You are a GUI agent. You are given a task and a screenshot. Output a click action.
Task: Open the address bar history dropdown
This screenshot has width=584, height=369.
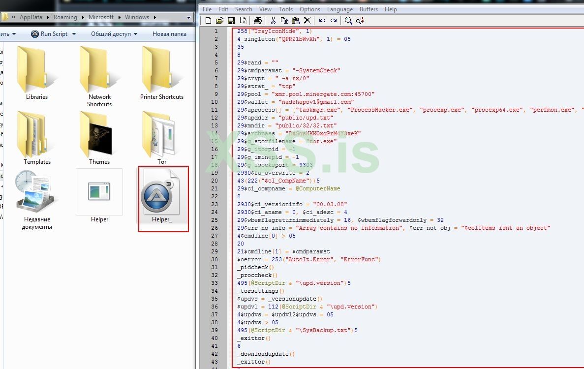[188, 17]
